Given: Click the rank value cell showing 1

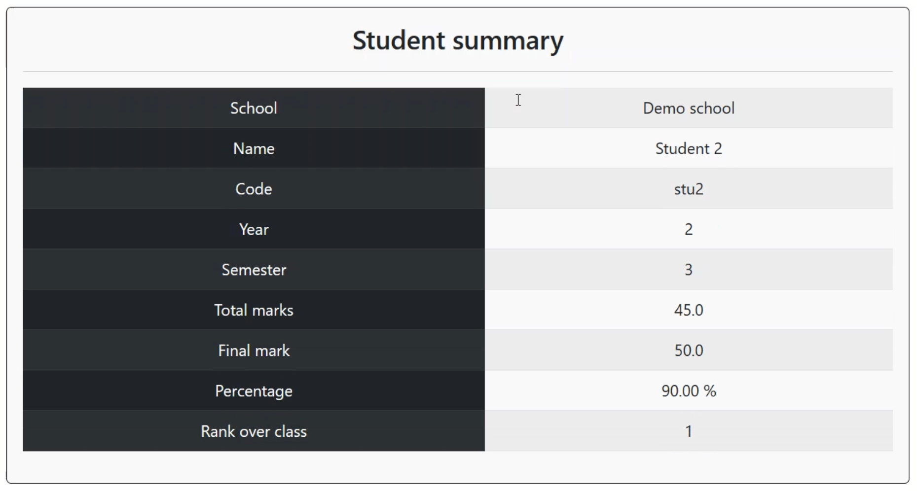Looking at the screenshot, I should coord(688,431).
